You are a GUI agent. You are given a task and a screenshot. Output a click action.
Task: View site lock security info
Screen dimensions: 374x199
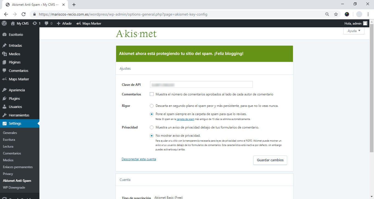[34, 14]
